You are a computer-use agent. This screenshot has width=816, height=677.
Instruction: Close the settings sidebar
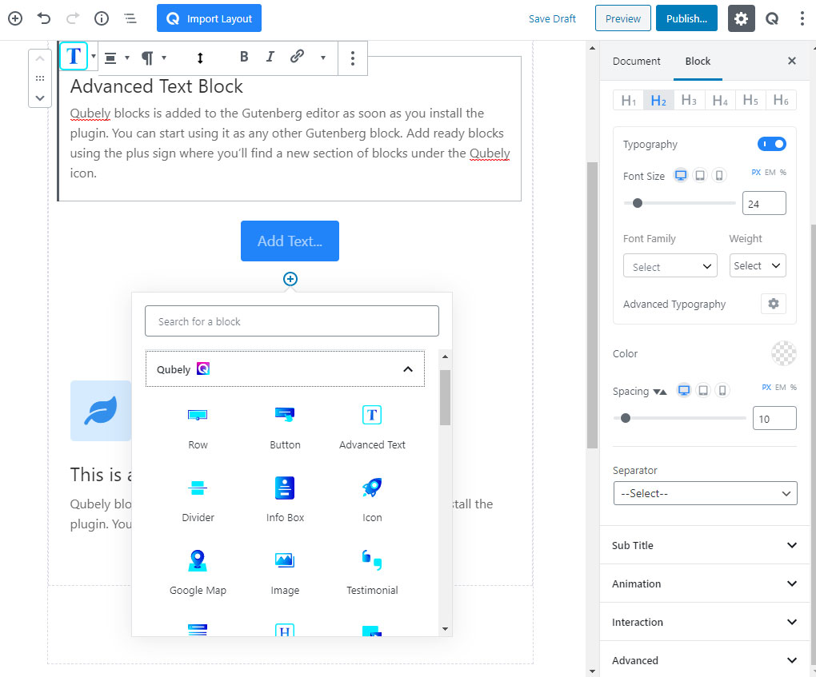click(x=791, y=61)
